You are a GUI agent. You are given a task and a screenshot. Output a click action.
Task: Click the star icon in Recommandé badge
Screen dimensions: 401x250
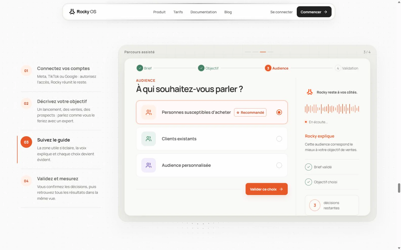pos(238,113)
